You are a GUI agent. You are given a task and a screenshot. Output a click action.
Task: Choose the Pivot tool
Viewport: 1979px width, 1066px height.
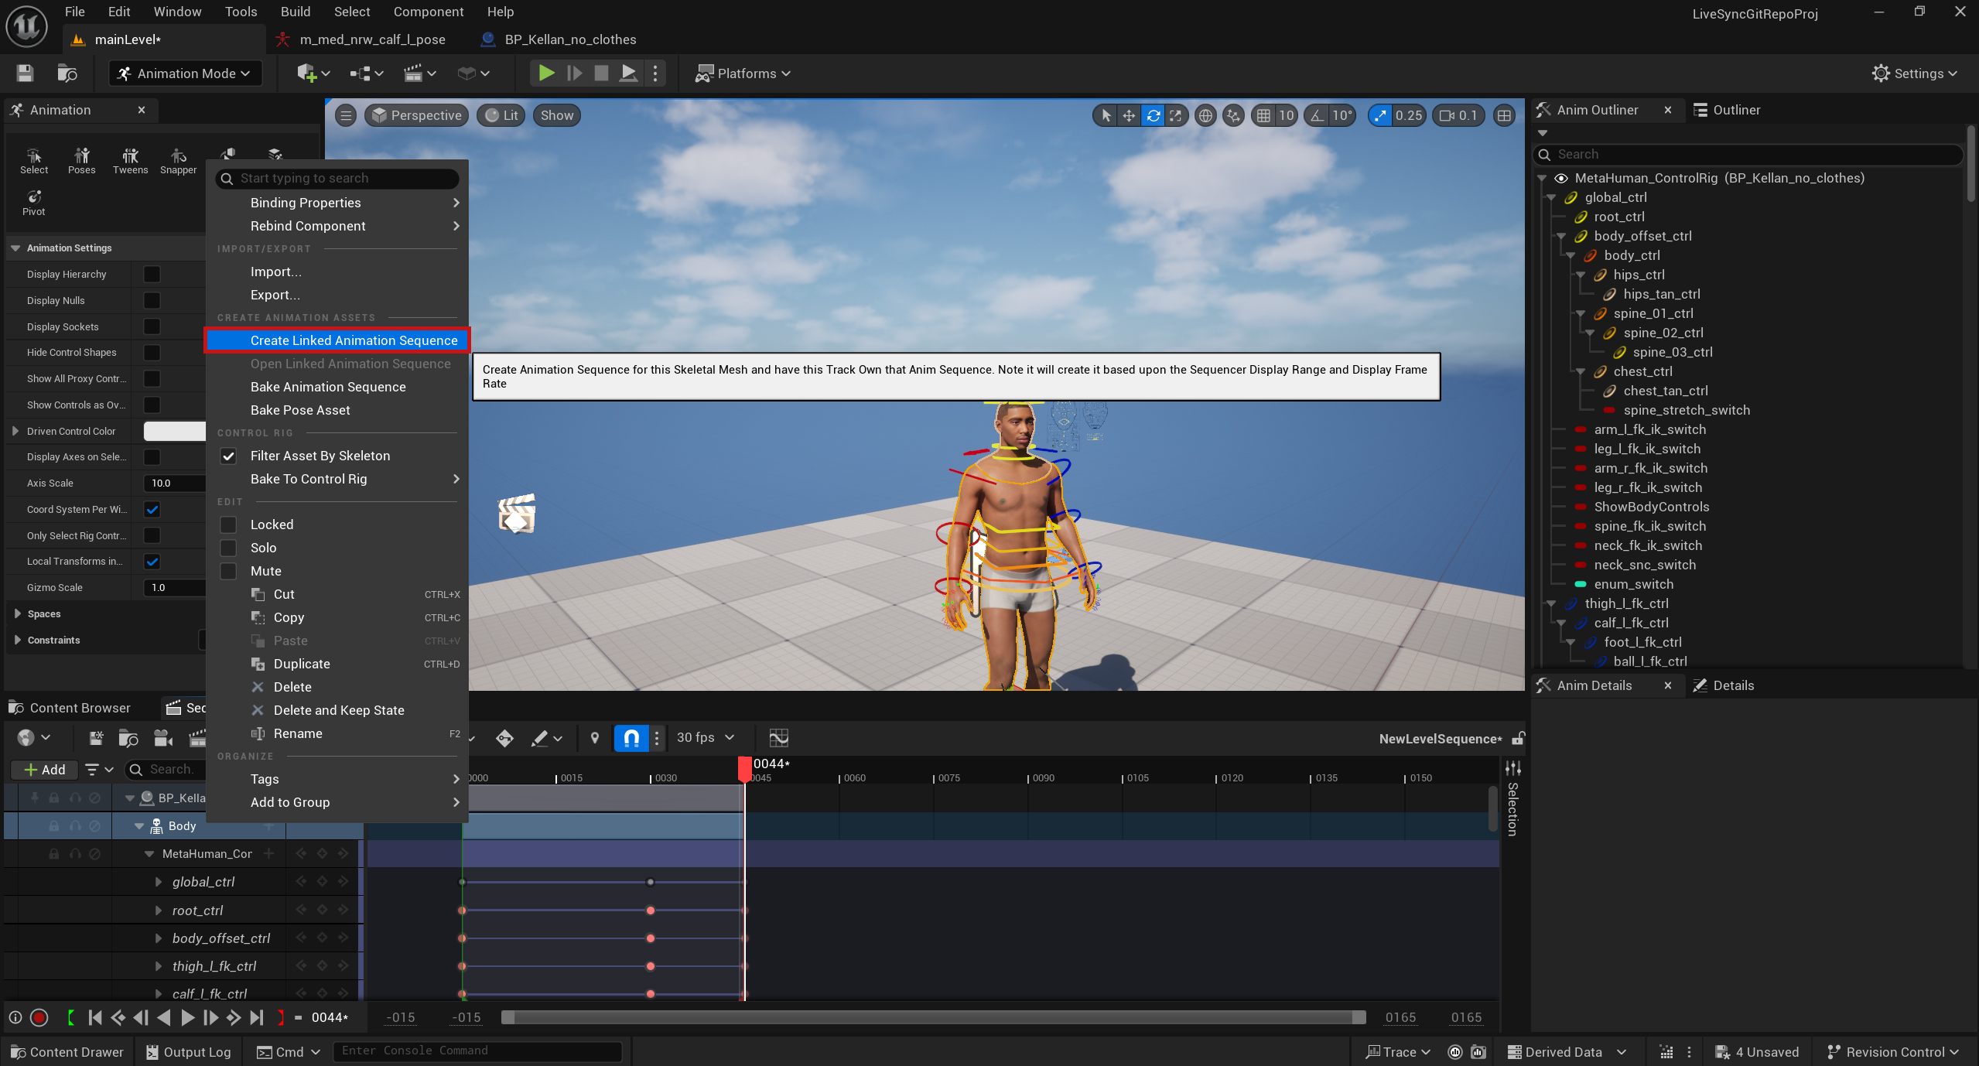pos(33,203)
